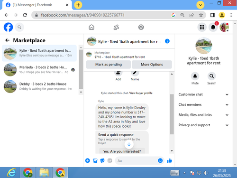
Task: Open a new browser tab
Action: pos(78,5)
